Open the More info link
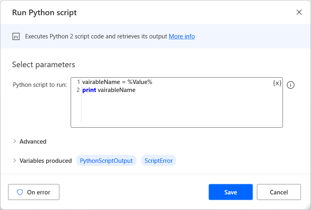The height and width of the screenshot is (210, 311). (182, 36)
